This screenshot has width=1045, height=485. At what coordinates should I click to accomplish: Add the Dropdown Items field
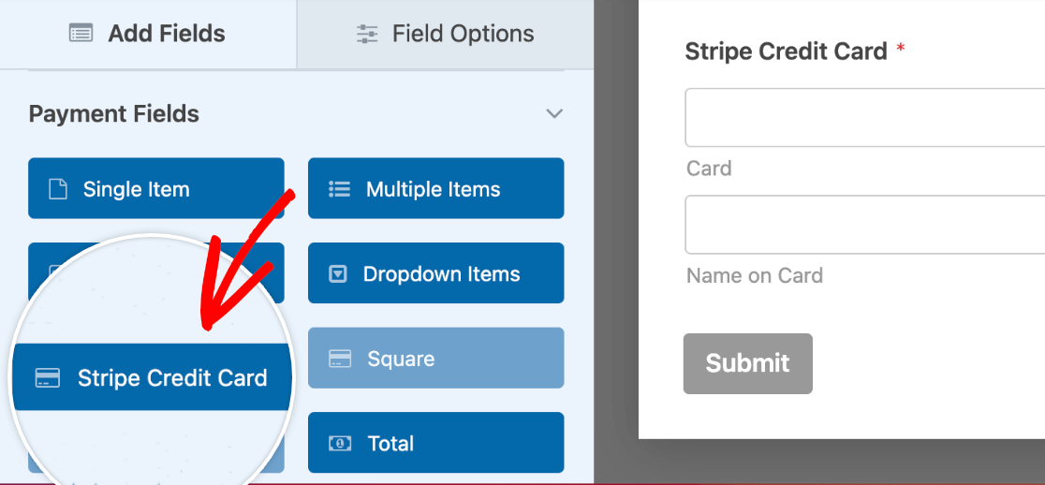tap(435, 273)
